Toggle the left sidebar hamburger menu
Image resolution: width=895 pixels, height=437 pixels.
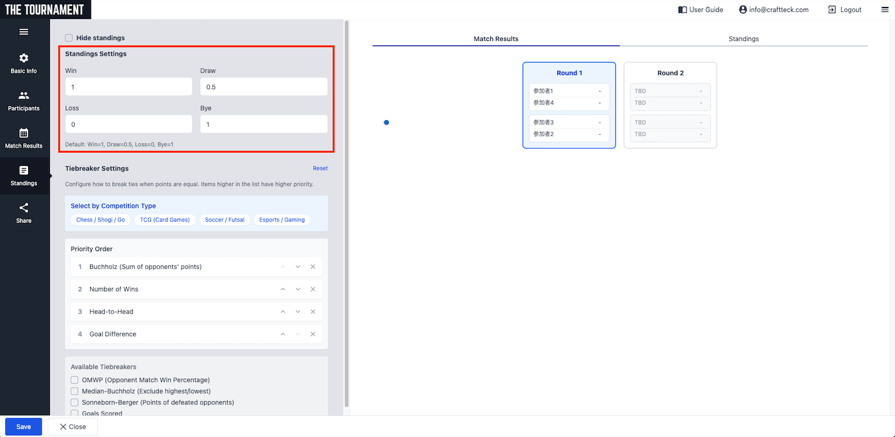(24, 32)
